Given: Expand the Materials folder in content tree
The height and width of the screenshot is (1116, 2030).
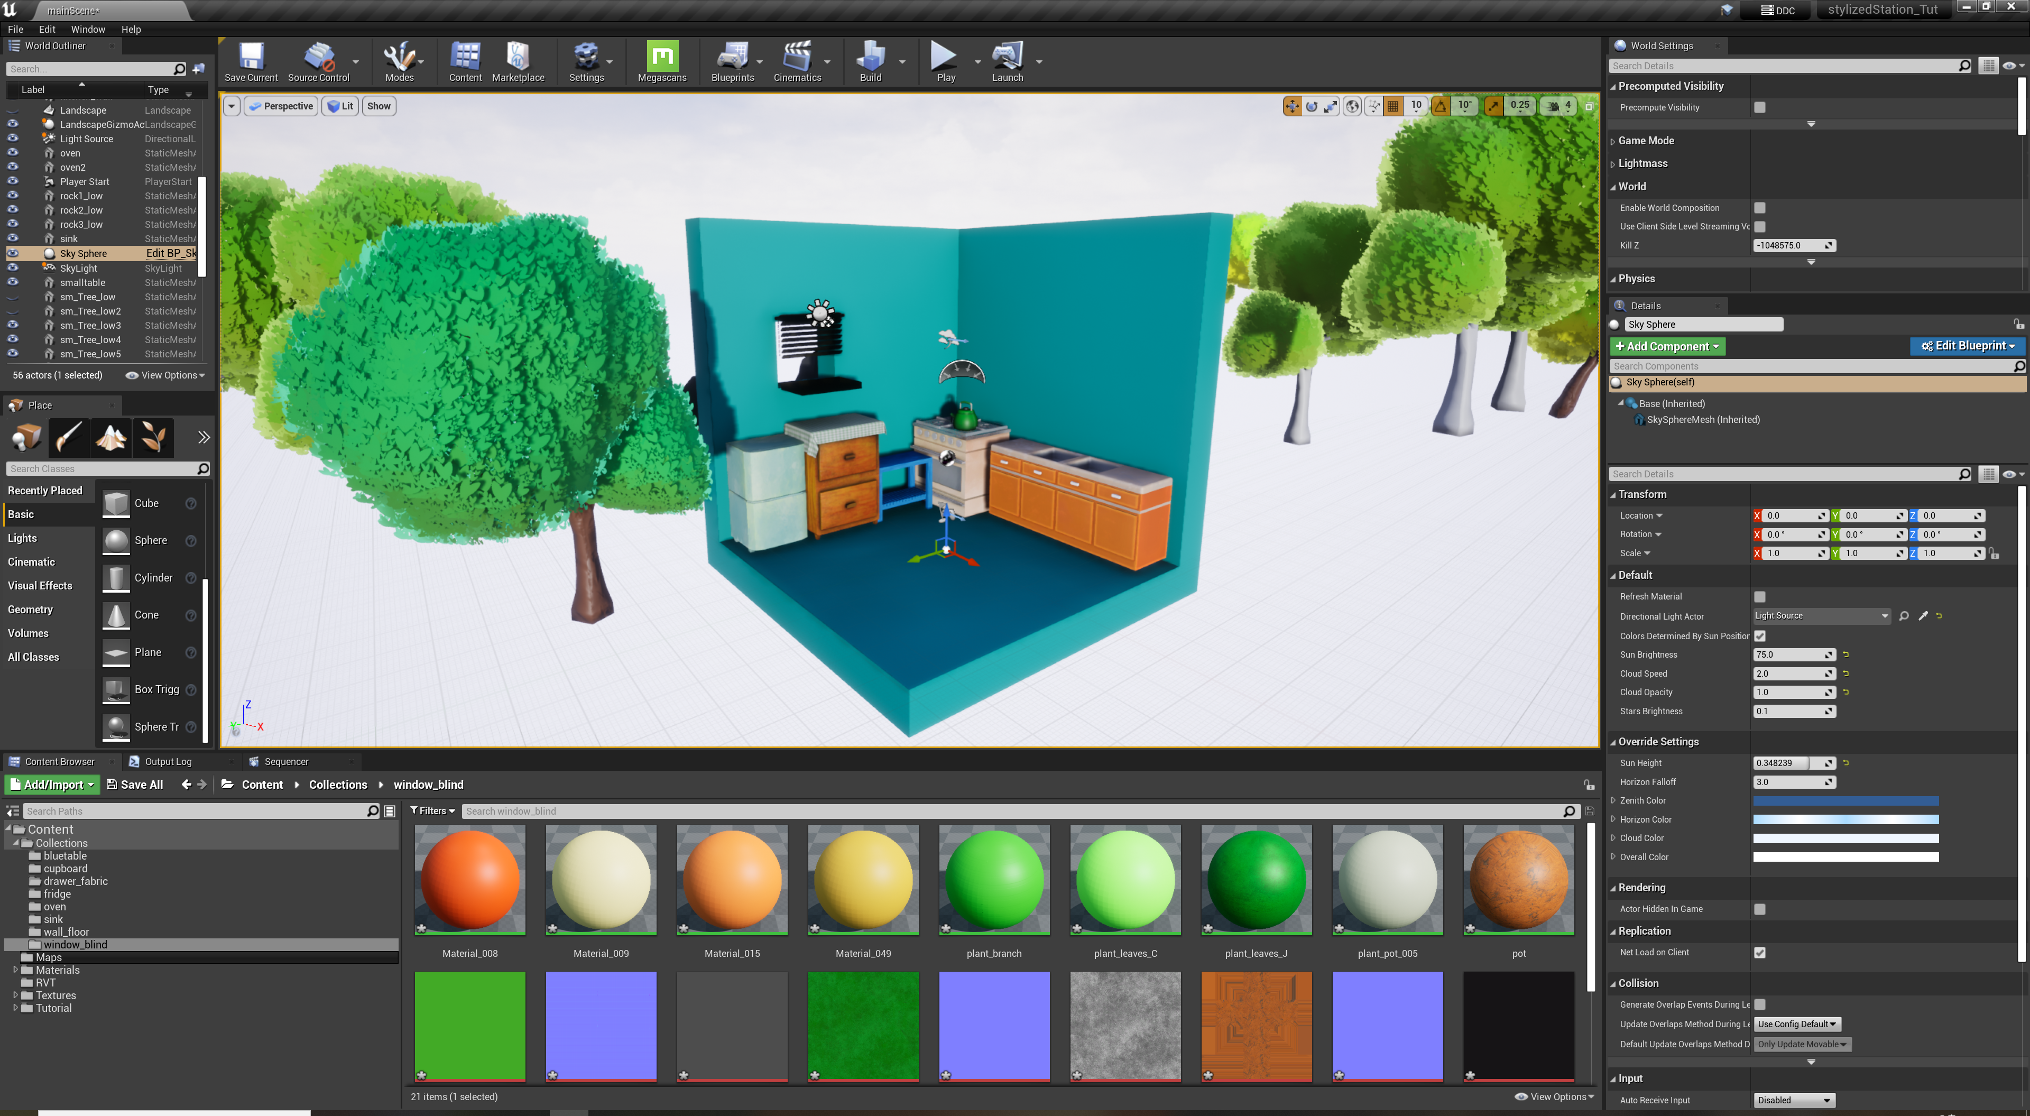Looking at the screenshot, I should click(x=16, y=970).
